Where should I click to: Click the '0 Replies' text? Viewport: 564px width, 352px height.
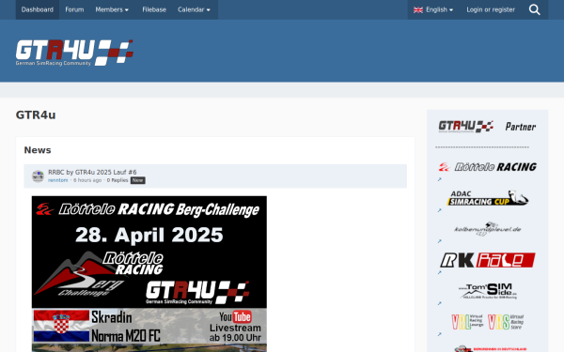click(117, 180)
